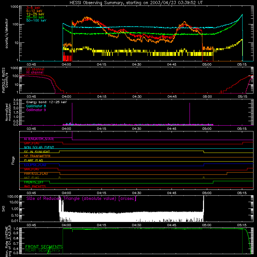Click the AAZ_FLAG label
Viewport: 257px width, 257px height.
coord(31,178)
